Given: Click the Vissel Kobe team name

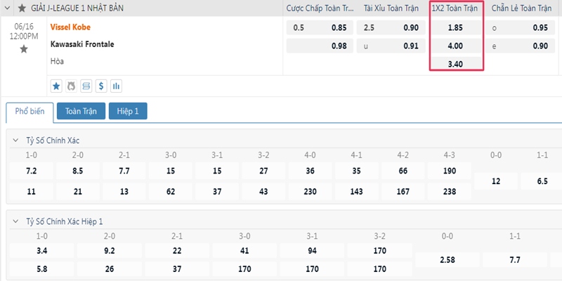Looking at the screenshot, I should (x=70, y=27).
